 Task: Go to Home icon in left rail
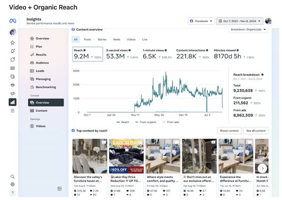pos(13,43)
